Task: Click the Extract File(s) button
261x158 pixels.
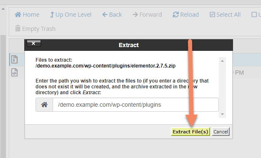Action: pos(190,132)
